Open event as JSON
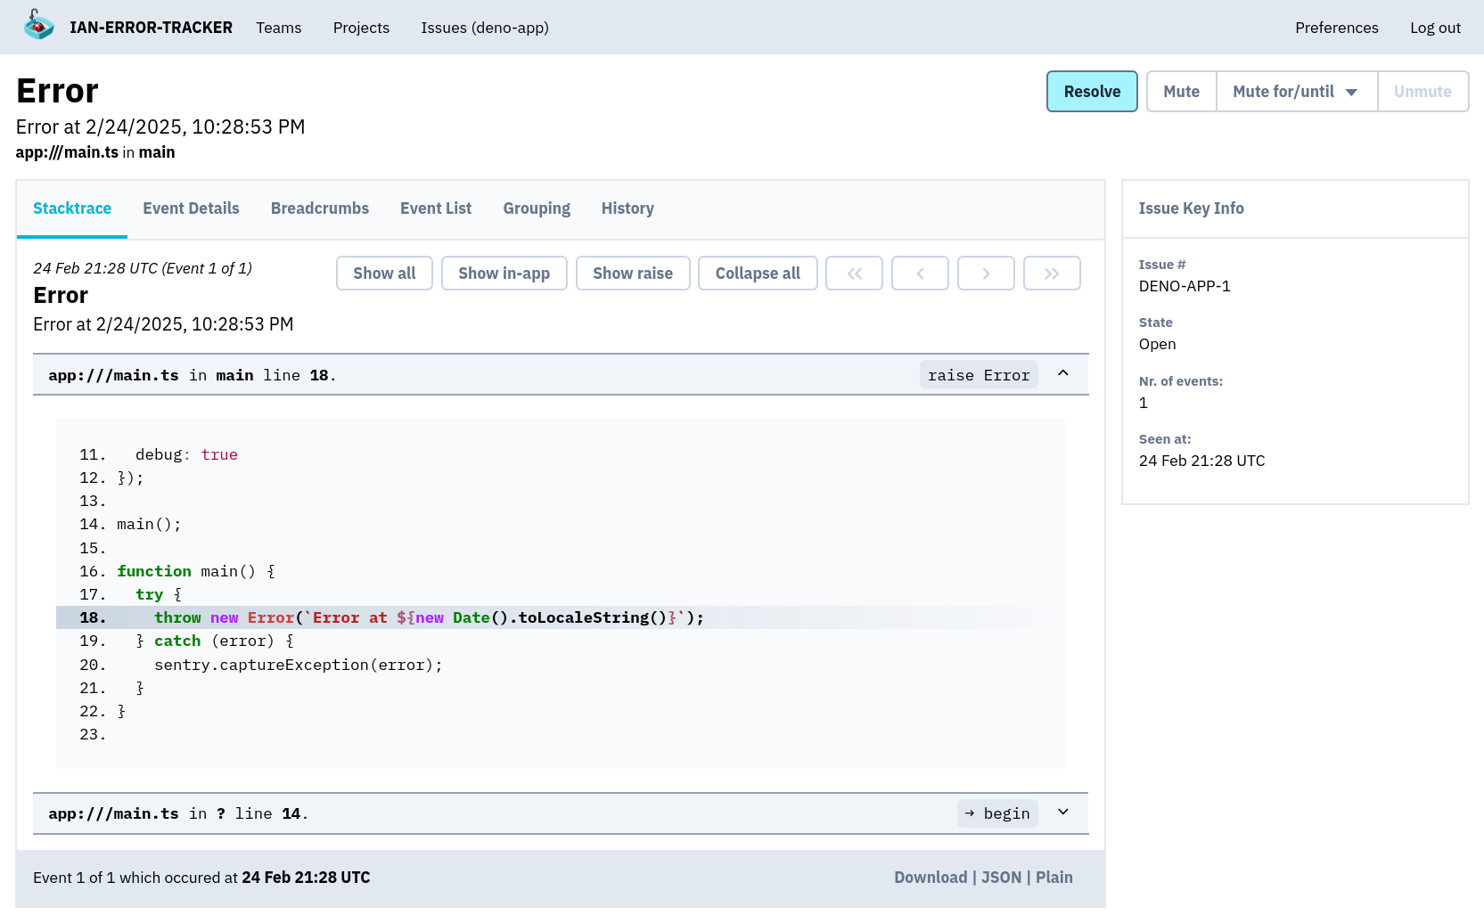The height and width of the screenshot is (923, 1484). click(1002, 878)
